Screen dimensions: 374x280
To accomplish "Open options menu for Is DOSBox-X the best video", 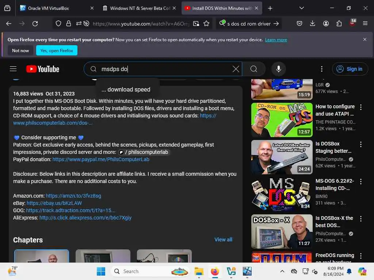I will [x=360, y=219].
